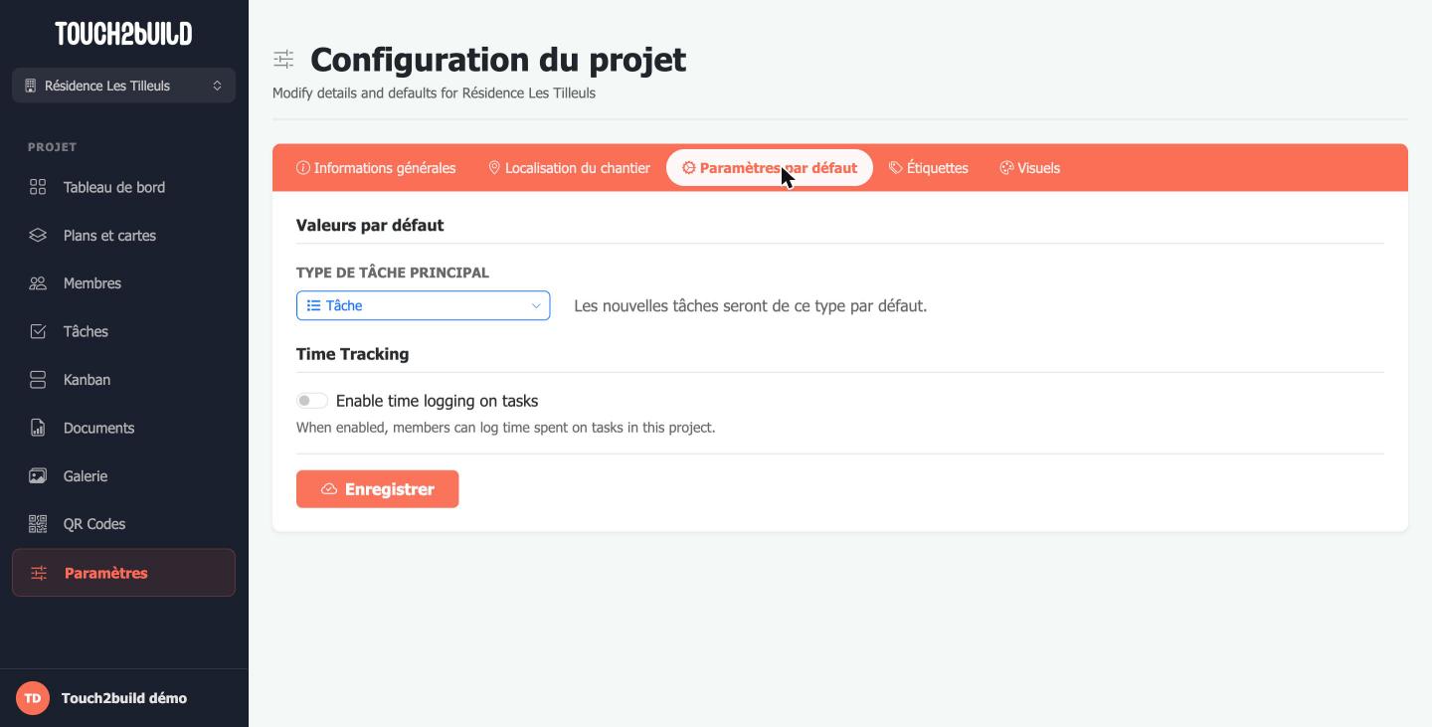Screen dimensions: 1432x727
Task: Open the Membres page
Action: (x=123, y=283)
